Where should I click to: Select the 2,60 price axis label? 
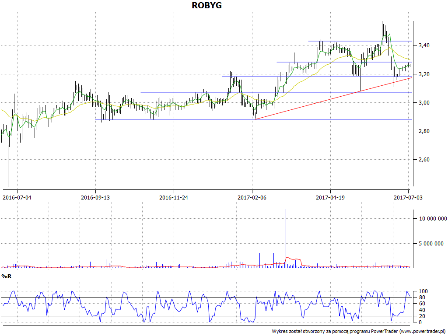click(x=423, y=160)
